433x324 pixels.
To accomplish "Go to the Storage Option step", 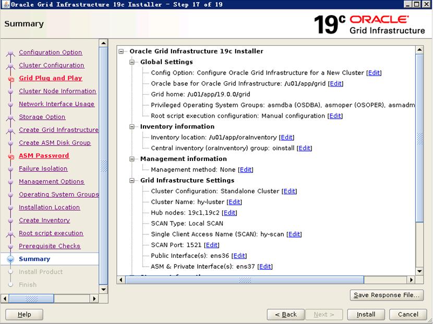I will [42, 117].
